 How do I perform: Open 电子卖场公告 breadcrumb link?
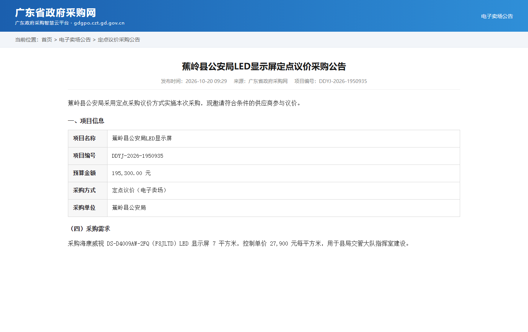[75, 40]
